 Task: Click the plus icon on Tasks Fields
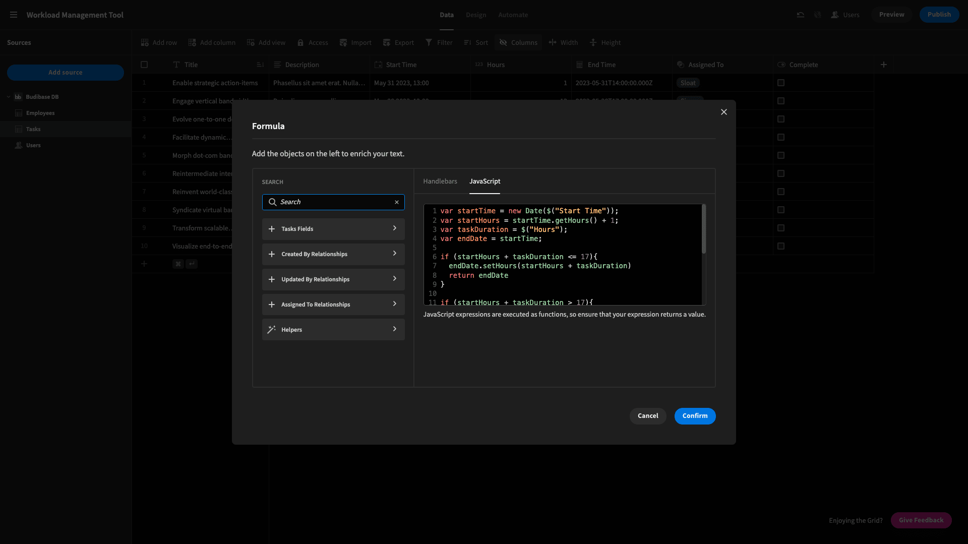[x=272, y=229]
